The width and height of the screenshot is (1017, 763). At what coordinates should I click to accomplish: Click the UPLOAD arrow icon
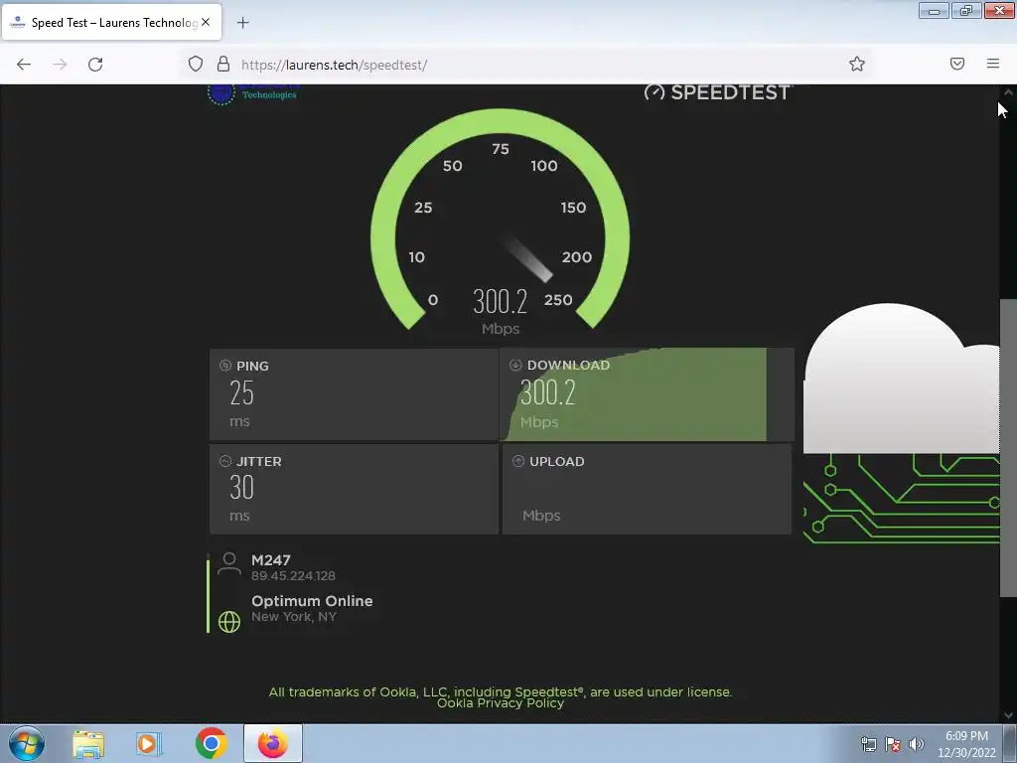click(518, 461)
